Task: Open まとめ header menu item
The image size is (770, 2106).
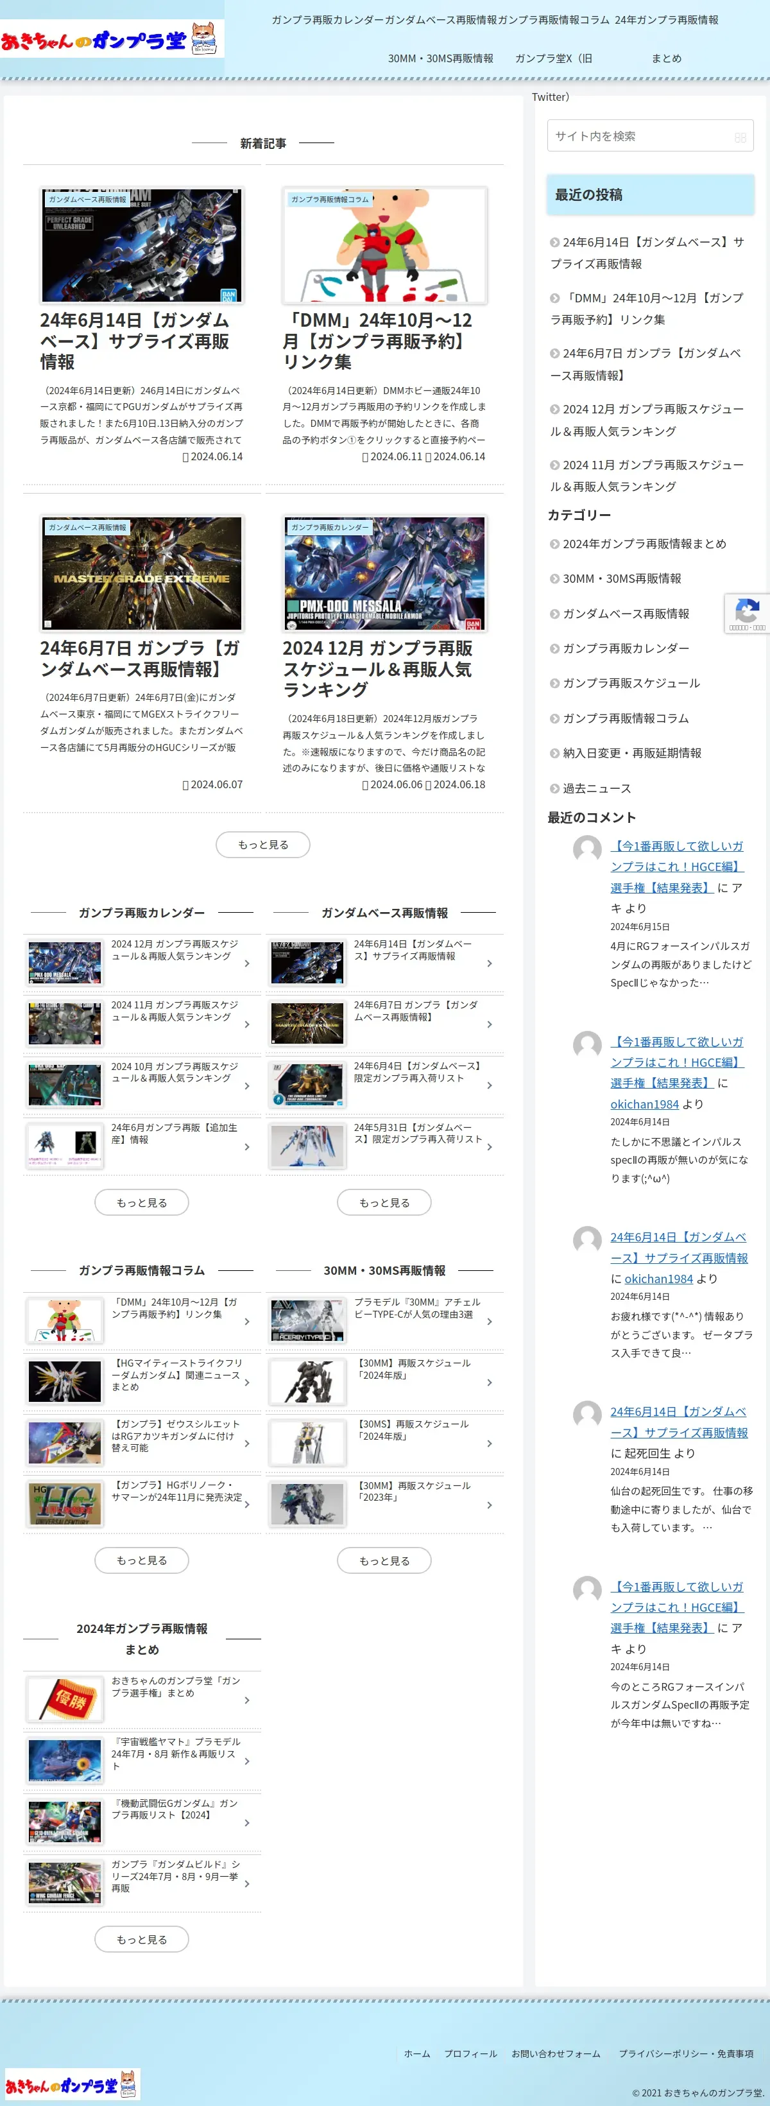Action: [666, 58]
